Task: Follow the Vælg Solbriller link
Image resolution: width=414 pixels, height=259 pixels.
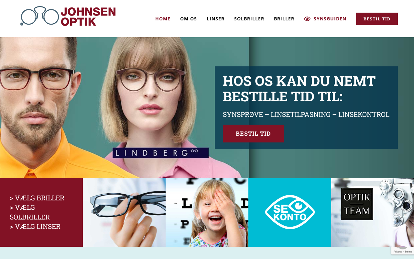Action: tap(30, 212)
